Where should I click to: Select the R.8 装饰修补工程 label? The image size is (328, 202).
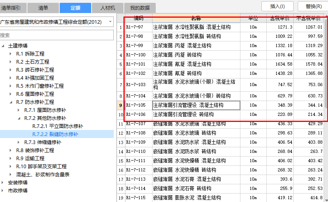(x=35, y=150)
